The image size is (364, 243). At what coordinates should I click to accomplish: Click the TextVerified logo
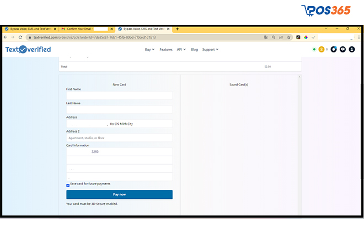point(28,49)
